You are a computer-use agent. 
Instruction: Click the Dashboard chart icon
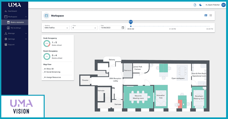(6, 11)
